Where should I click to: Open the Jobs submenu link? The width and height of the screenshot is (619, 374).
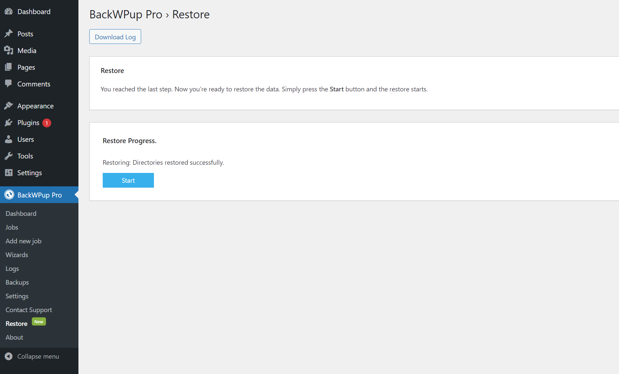tap(12, 227)
